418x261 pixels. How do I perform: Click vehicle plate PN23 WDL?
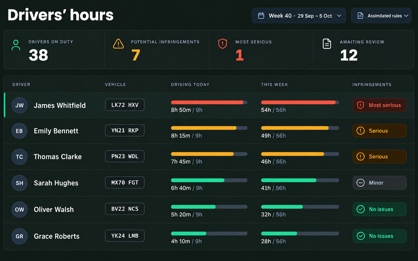pyautogui.click(x=125, y=156)
